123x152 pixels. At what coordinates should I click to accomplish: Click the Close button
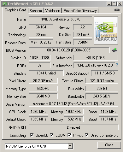(109, 145)
